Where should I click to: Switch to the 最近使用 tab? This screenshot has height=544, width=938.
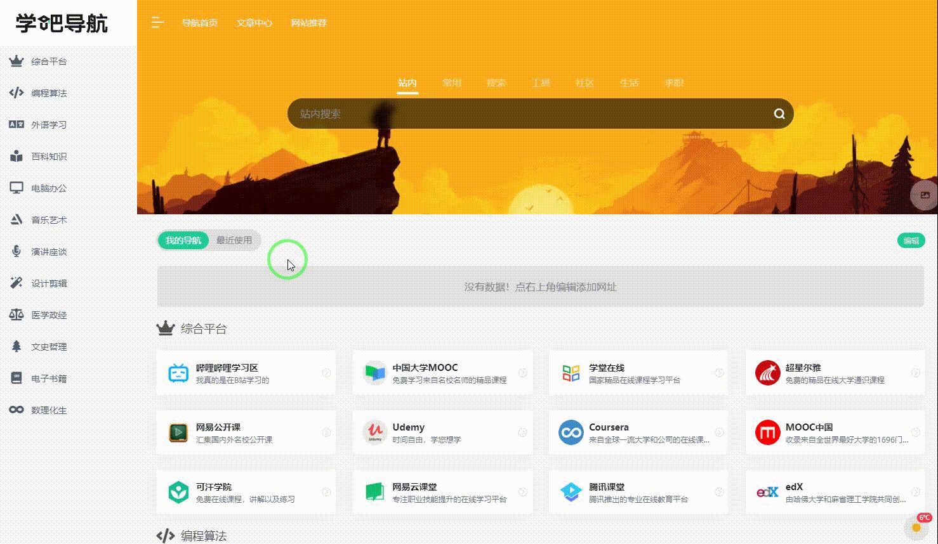pyautogui.click(x=234, y=240)
